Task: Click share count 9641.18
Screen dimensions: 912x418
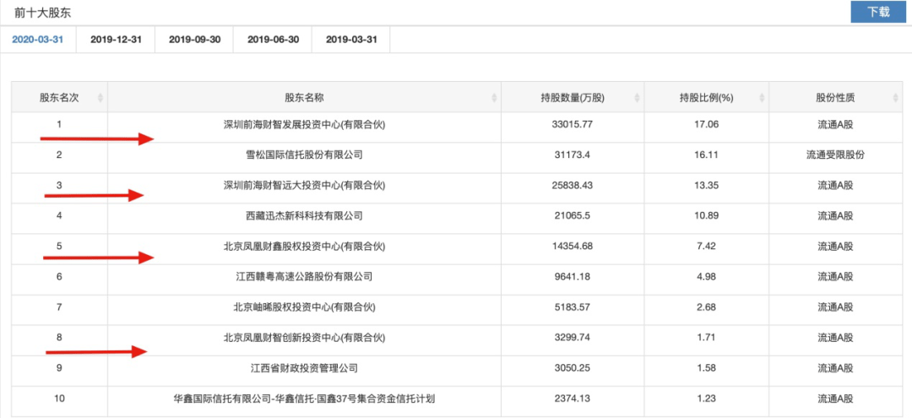Action: coord(572,277)
